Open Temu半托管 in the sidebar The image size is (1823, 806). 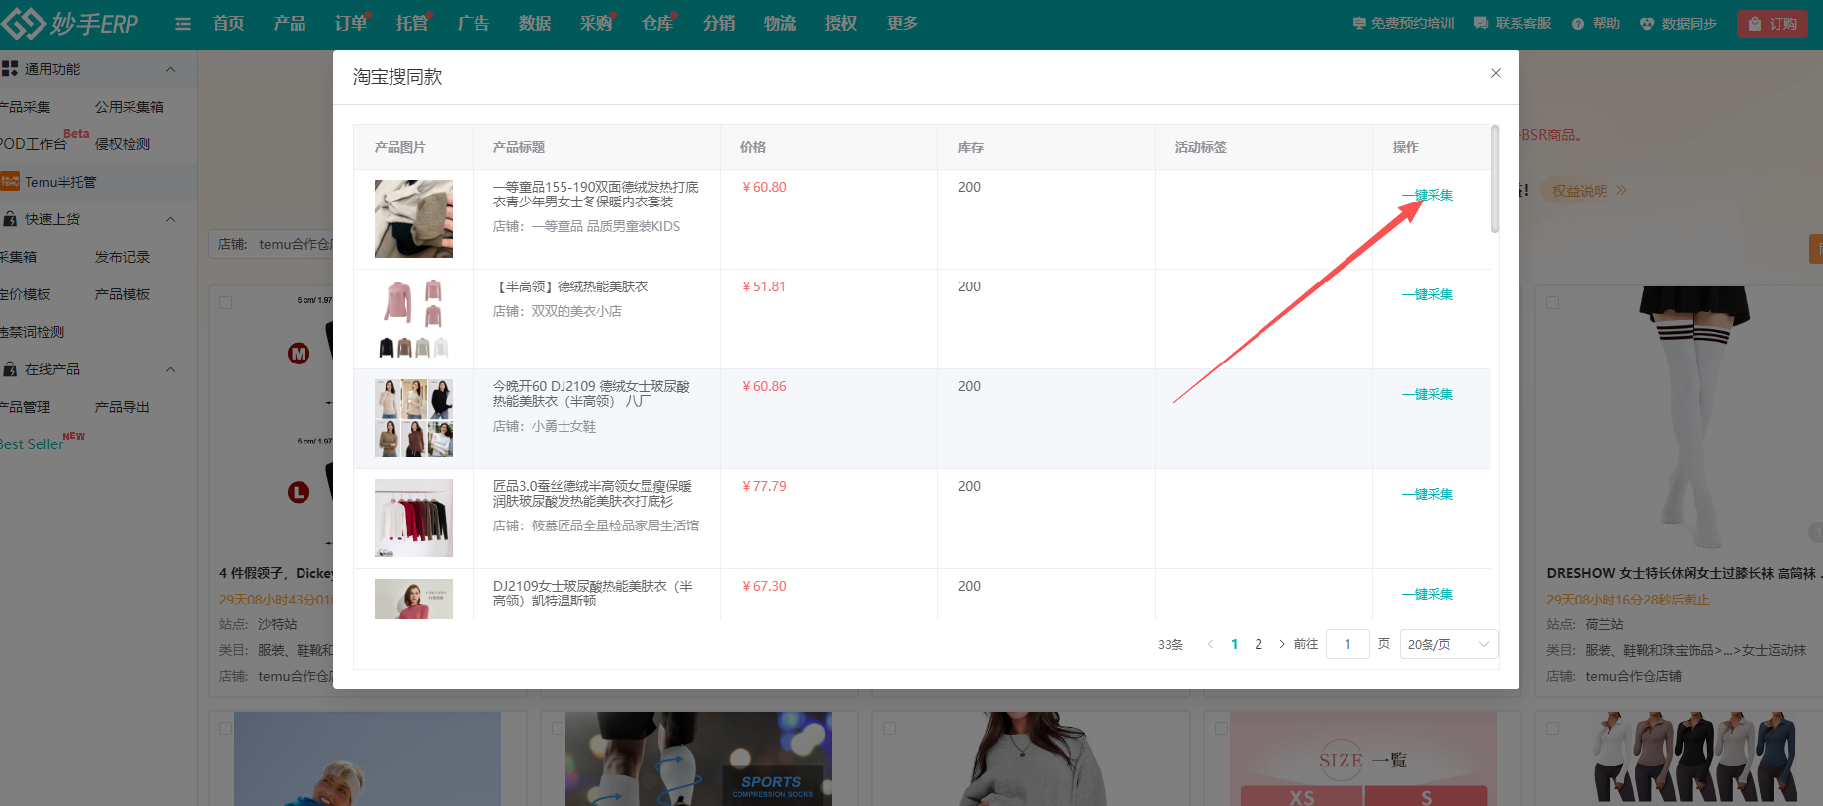[x=60, y=182]
